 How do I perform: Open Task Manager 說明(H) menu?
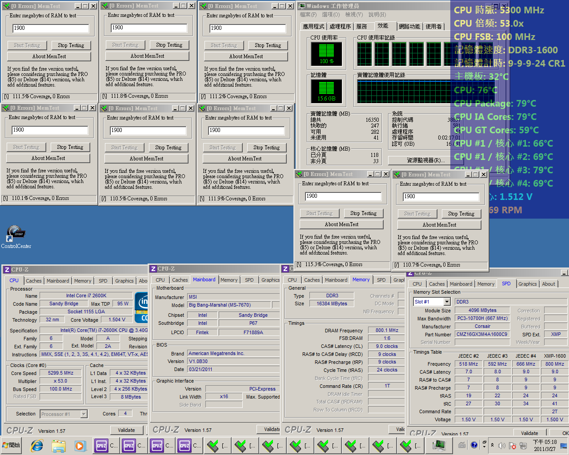pyautogui.click(x=377, y=15)
